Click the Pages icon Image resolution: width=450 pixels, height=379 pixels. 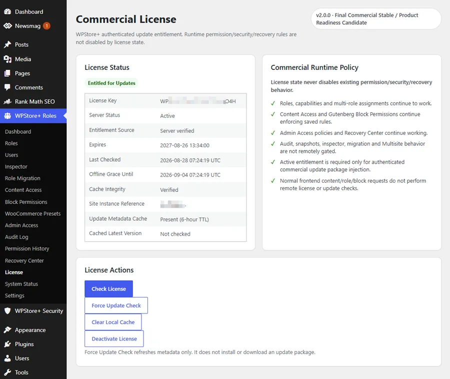pyautogui.click(x=7, y=73)
